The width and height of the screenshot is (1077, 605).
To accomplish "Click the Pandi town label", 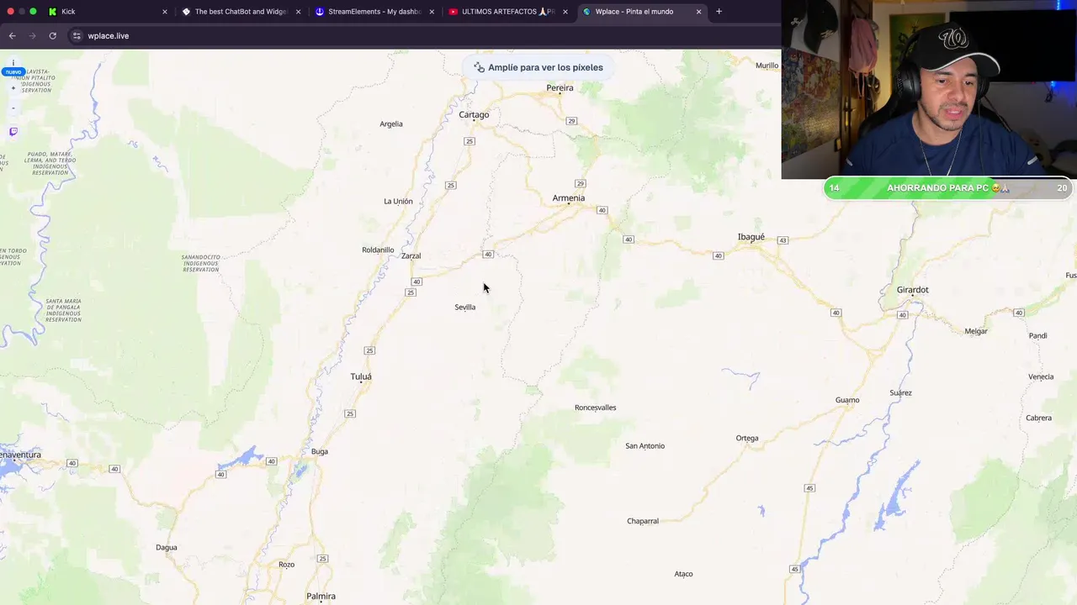I will point(1037,336).
